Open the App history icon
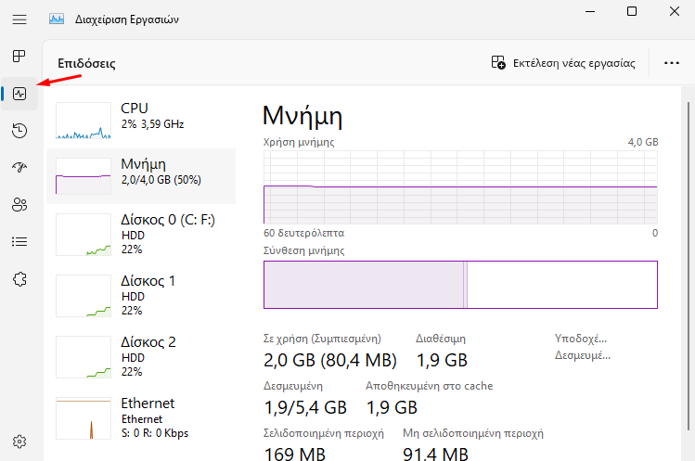695x461 pixels. (x=19, y=131)
